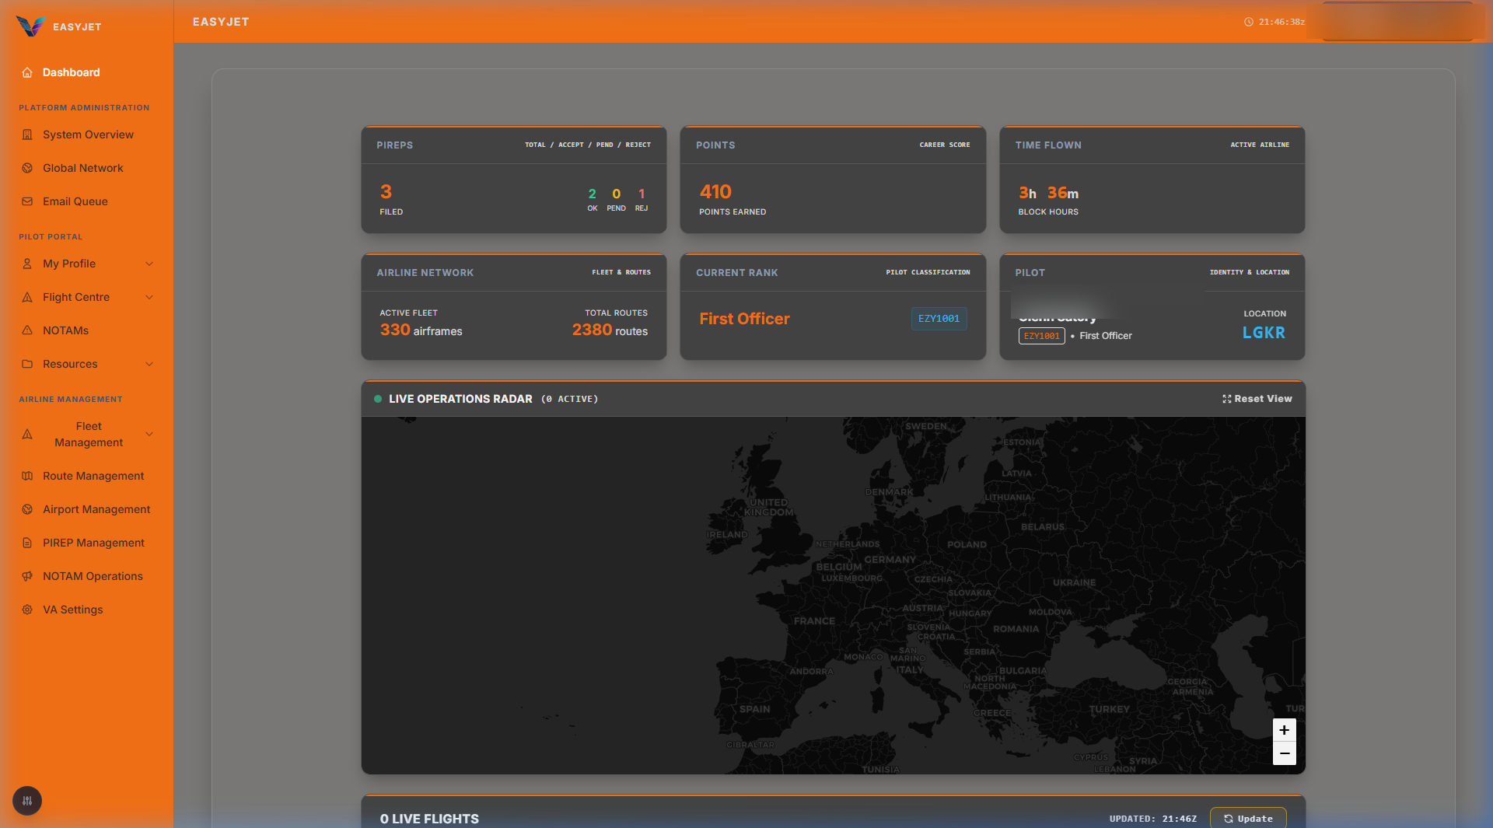Expand the My Profile submenu chevron
The image size is (1493, 828).
(149, 264)
